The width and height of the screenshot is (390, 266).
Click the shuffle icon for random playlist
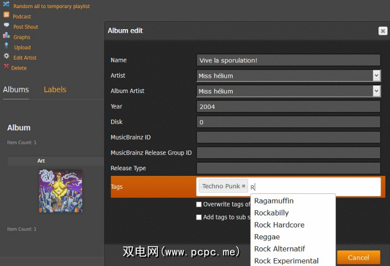click(x=6, y=4)
